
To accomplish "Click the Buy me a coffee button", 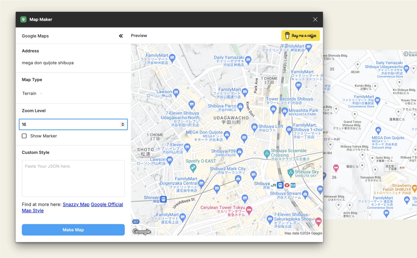I will [x=301, y=36].
